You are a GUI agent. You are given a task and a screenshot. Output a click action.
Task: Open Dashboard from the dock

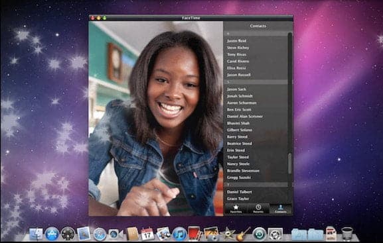tap(68, 234)
